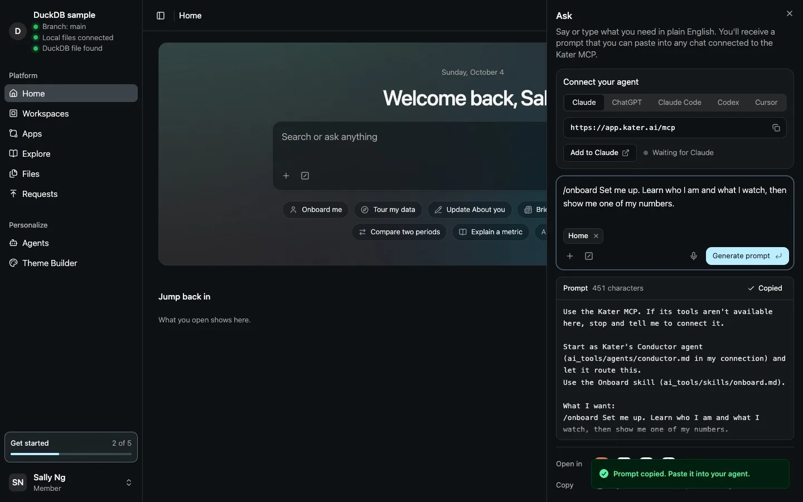Viewport: 803px width, 502px height.
Task: Click into the /onboard prompt text area
Action: point(675,197)
